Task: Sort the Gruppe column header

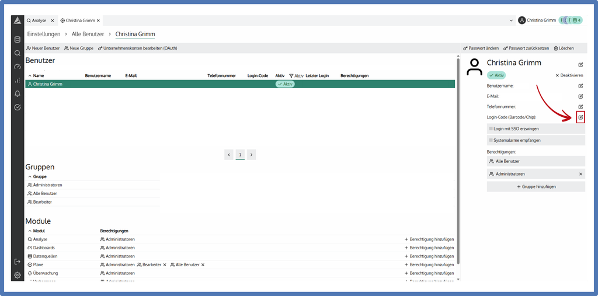Action: [37, 177]
